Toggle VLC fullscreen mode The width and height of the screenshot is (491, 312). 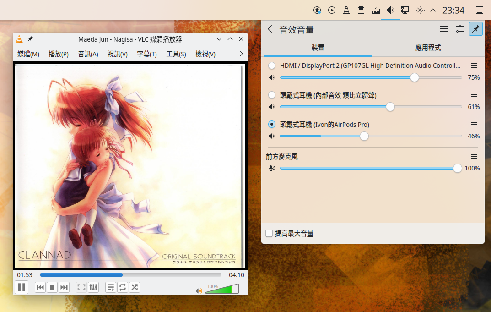coord(81,287)
